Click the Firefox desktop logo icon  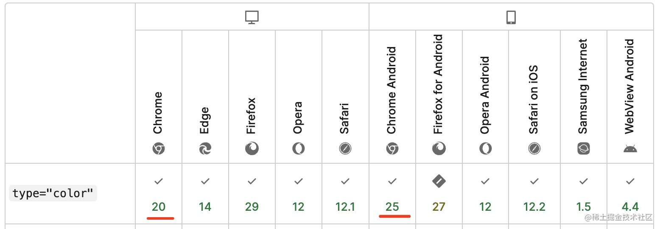coord(252,148)
